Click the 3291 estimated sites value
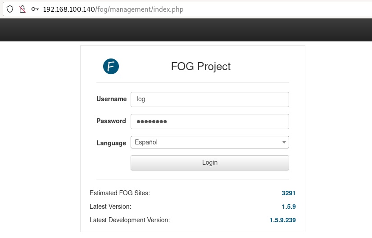This screenshot has width=372, height=238. click(288, 193)
